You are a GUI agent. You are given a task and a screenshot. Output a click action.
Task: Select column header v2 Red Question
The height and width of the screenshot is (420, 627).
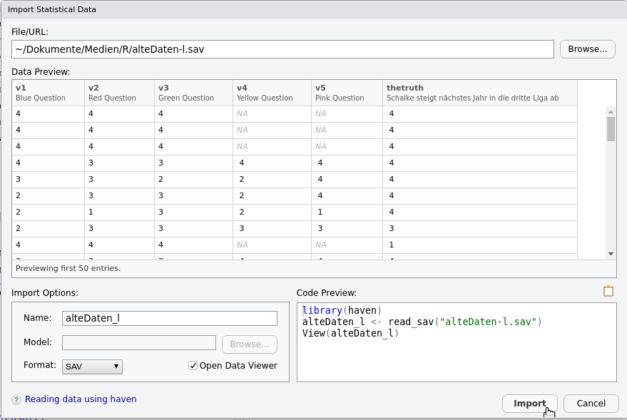point(119,93)
